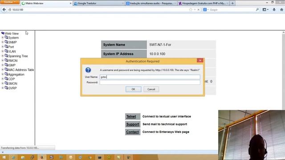This screenshot has width=285, height=160.
Task: Close the Authentication Required dialog with red X
Action: point(200,60)
